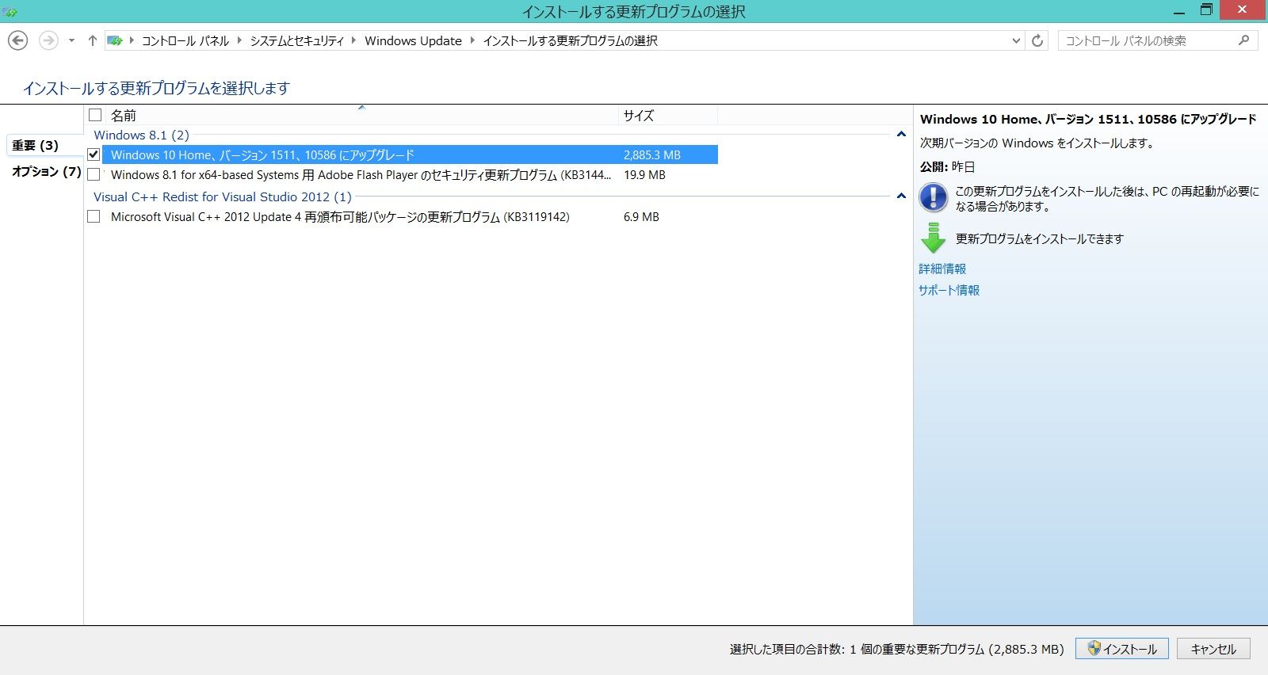Collapse the Windows 8.1 (2) group
This screenshot has width=1268, height=675.
click(x=901, y=135)
